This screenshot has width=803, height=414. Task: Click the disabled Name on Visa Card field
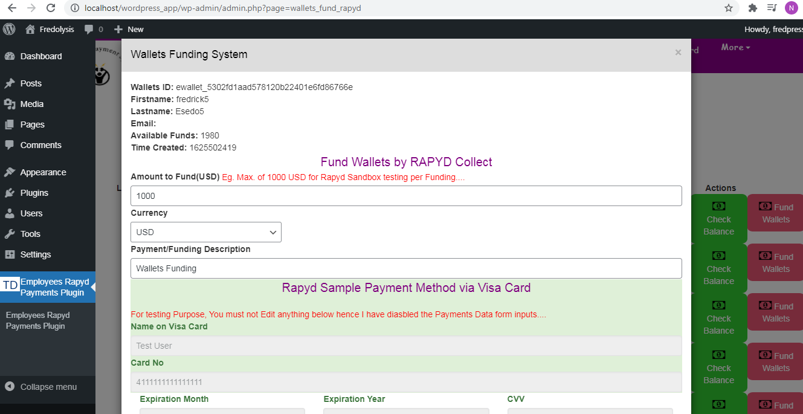tap(406, 346)
